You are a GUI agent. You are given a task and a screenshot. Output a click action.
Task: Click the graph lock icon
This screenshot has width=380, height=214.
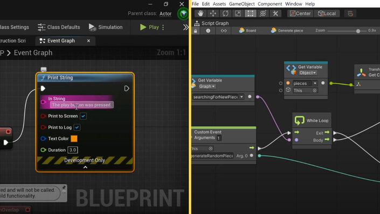tap(196, 31)
